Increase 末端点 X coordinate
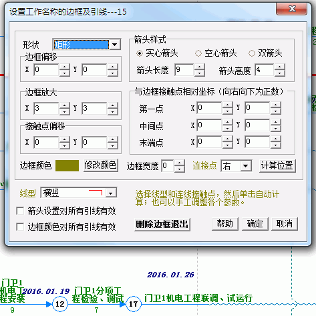Screen dimensions: 316x316 228,139
